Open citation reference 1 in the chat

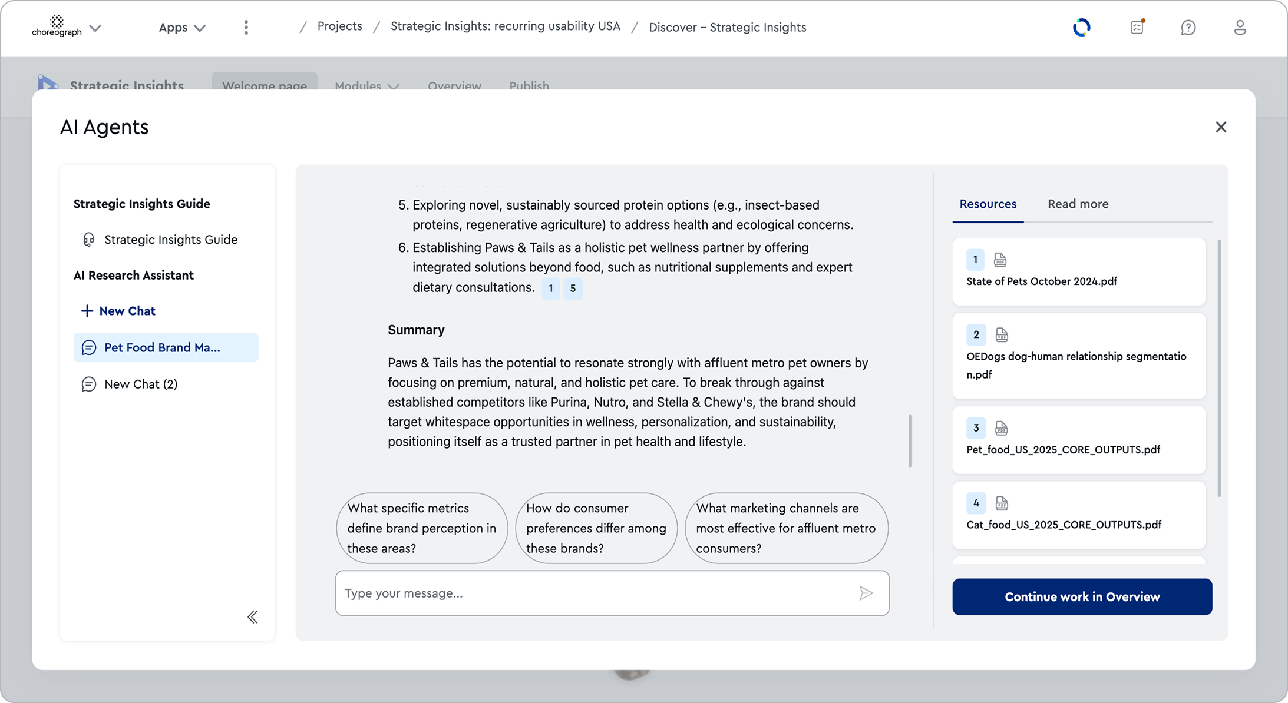pos(551,289)
